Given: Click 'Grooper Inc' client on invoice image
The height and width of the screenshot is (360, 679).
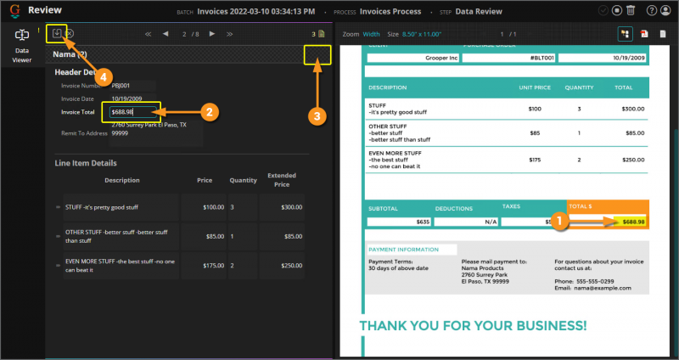Looking at the screenshot, I should (x=441, y=58).
